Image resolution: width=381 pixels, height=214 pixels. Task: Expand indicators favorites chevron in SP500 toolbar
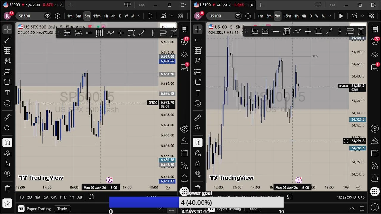(171, 16)
